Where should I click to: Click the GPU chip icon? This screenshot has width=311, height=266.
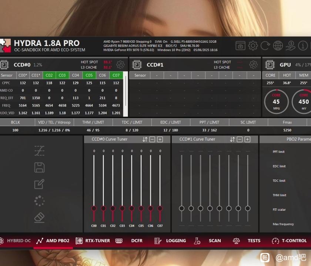pyautogui.click(x=270, y=65)
